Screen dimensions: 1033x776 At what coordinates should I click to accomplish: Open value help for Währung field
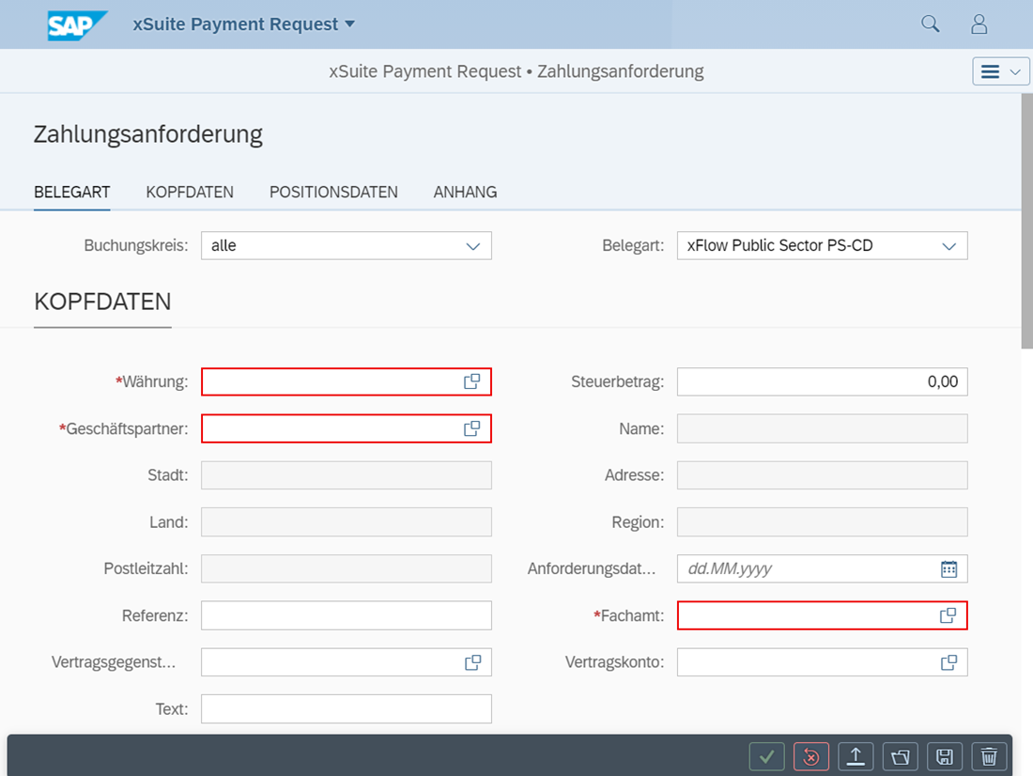[471, 381]
